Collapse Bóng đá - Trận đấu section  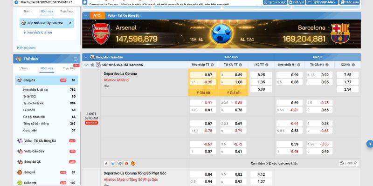point(86,57)
